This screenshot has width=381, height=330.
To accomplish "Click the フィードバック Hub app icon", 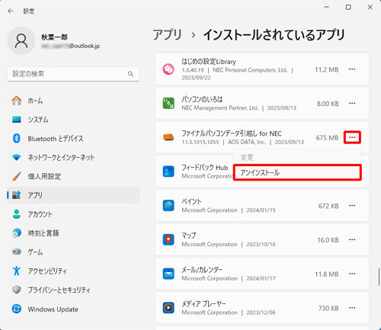I will pos(168,171).
